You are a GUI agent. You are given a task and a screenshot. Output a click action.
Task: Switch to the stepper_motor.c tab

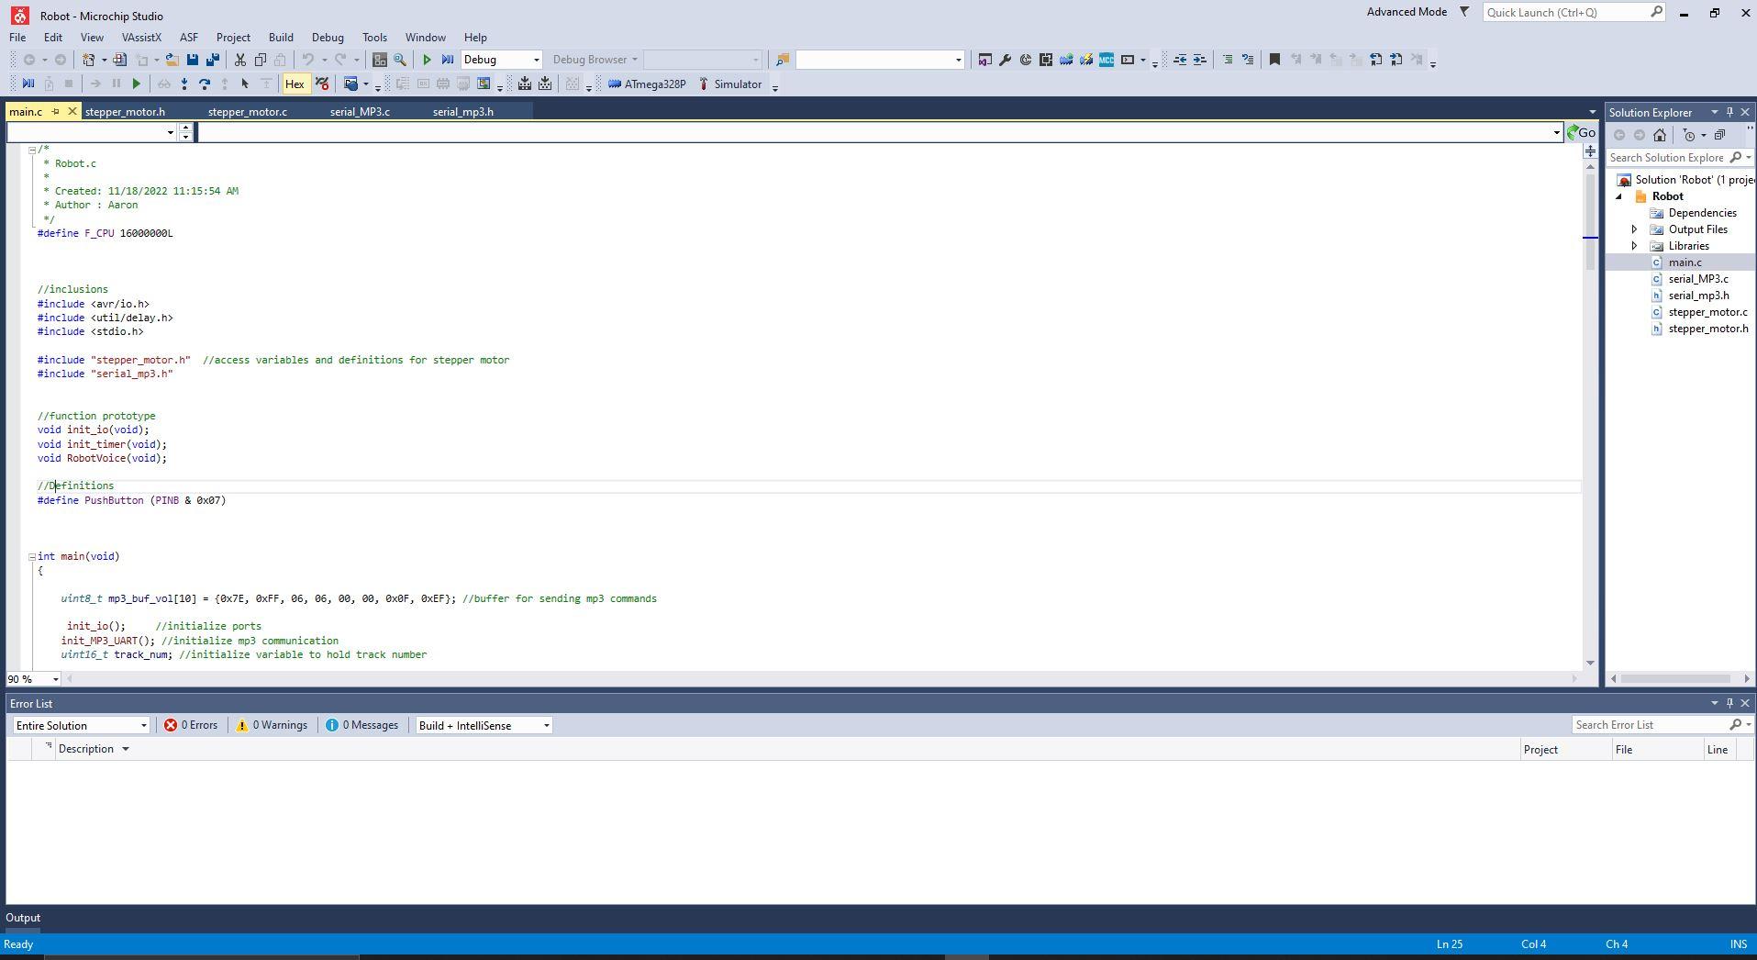(247, 112)
